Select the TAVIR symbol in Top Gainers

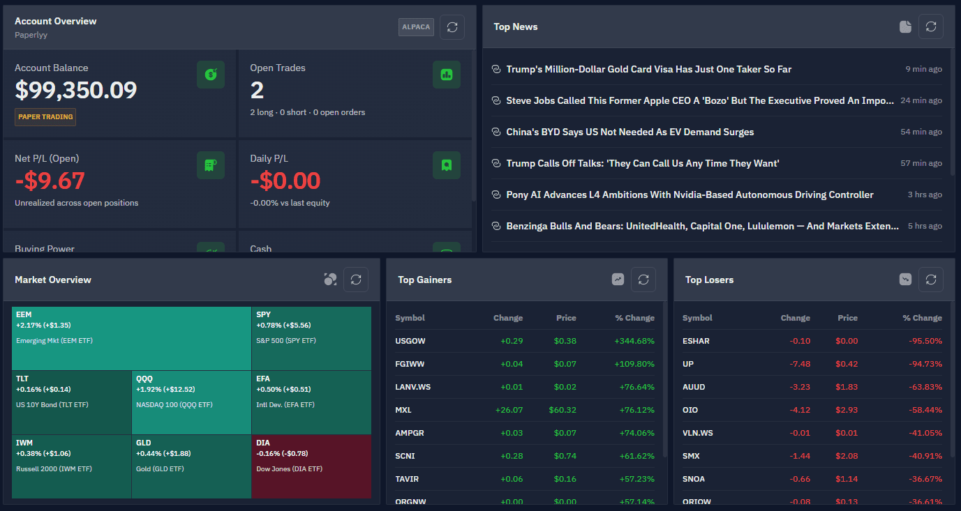point(408,479)
